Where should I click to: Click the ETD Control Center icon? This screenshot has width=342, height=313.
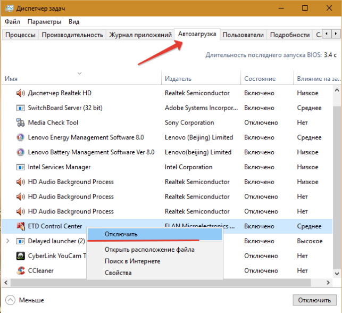21,226
